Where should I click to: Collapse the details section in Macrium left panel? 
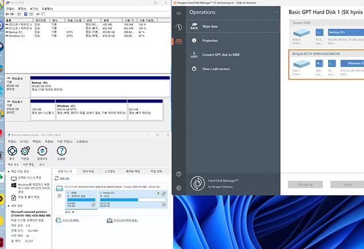pos(9,206)
